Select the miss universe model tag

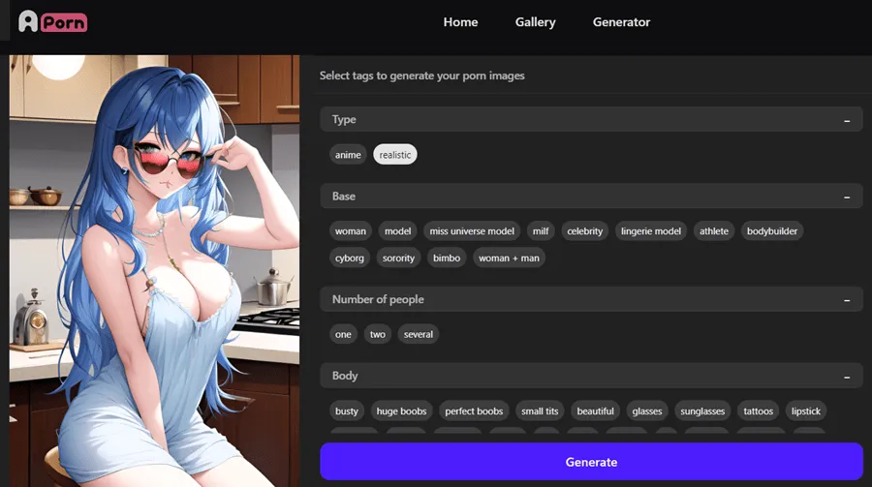pyautogui.click(x=472, y=230)
